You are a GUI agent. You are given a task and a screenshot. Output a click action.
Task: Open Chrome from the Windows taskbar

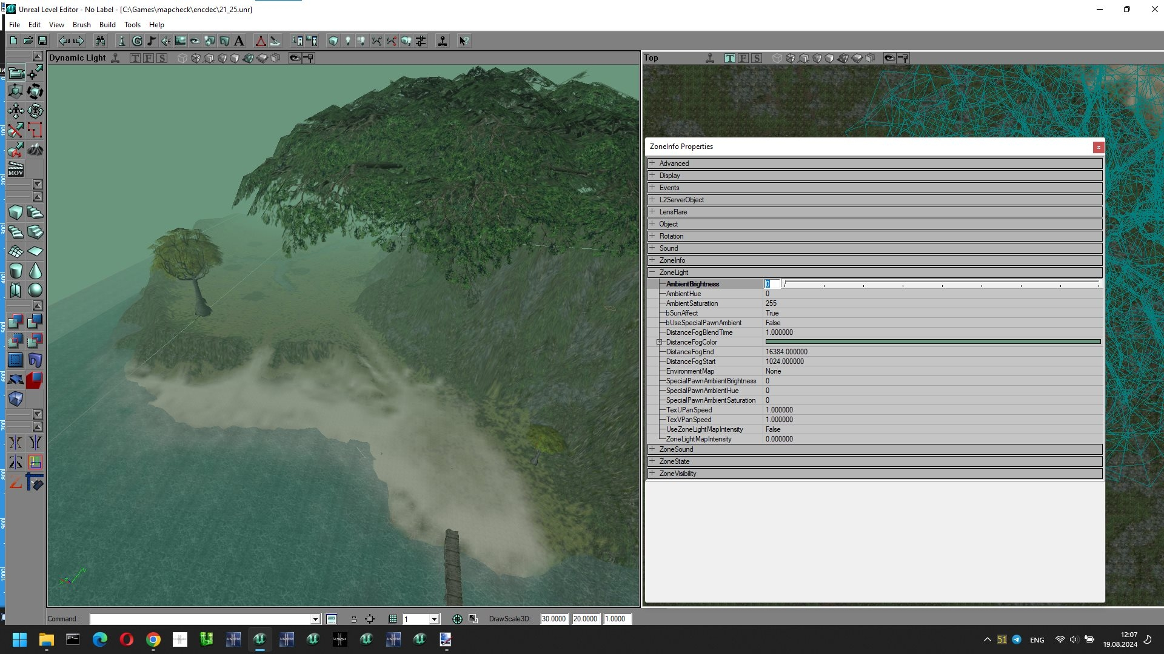(153, 639)
